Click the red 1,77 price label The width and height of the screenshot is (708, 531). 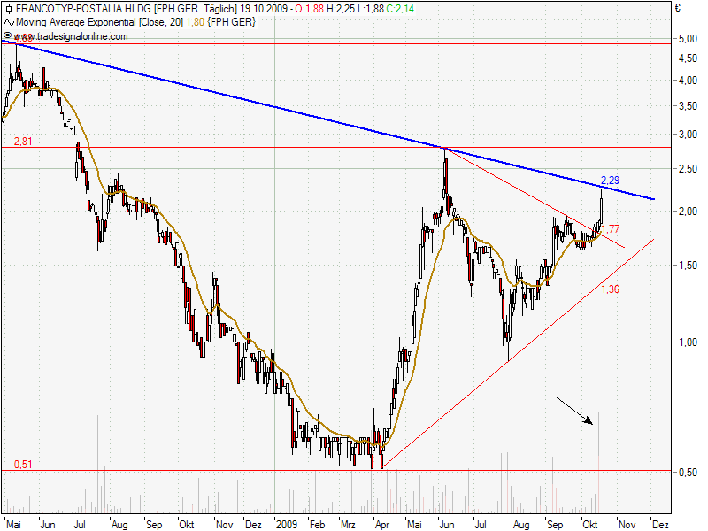tap(611, 229)
